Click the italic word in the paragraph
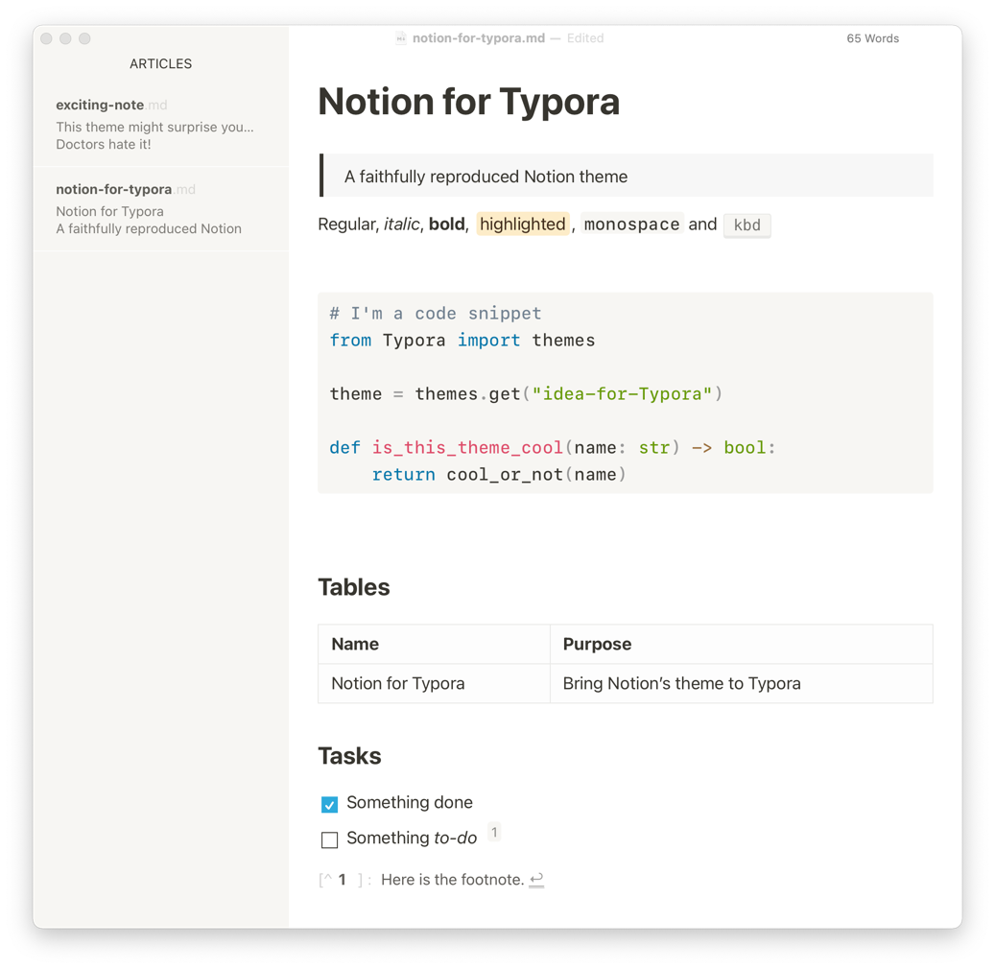 click(x=402, y=224)
